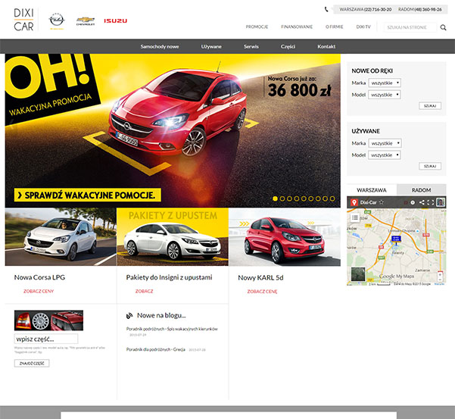Open Dixi TV link

pos(363,27)
